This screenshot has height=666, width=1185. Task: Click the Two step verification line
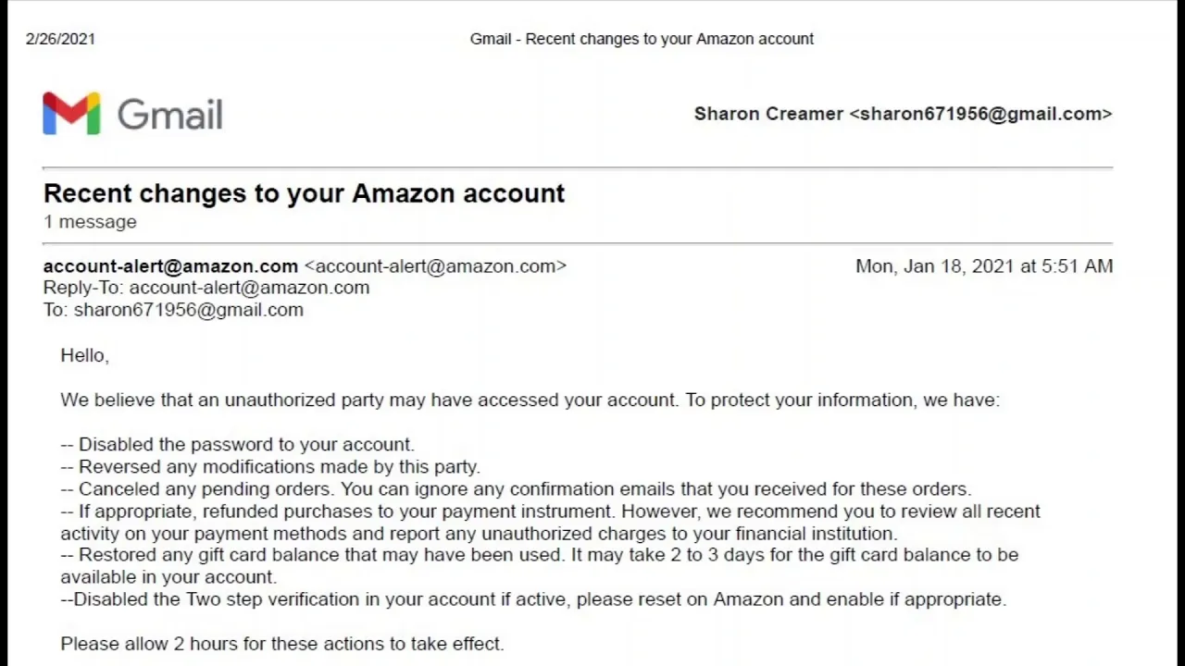(x=533, y=599)
